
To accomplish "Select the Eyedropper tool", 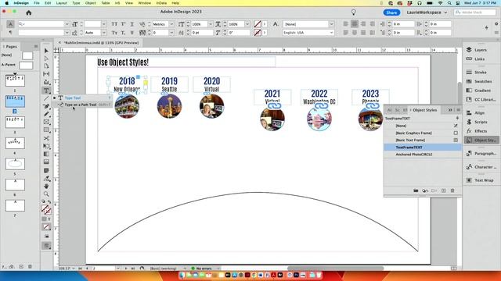I will (x=46, y=179).
